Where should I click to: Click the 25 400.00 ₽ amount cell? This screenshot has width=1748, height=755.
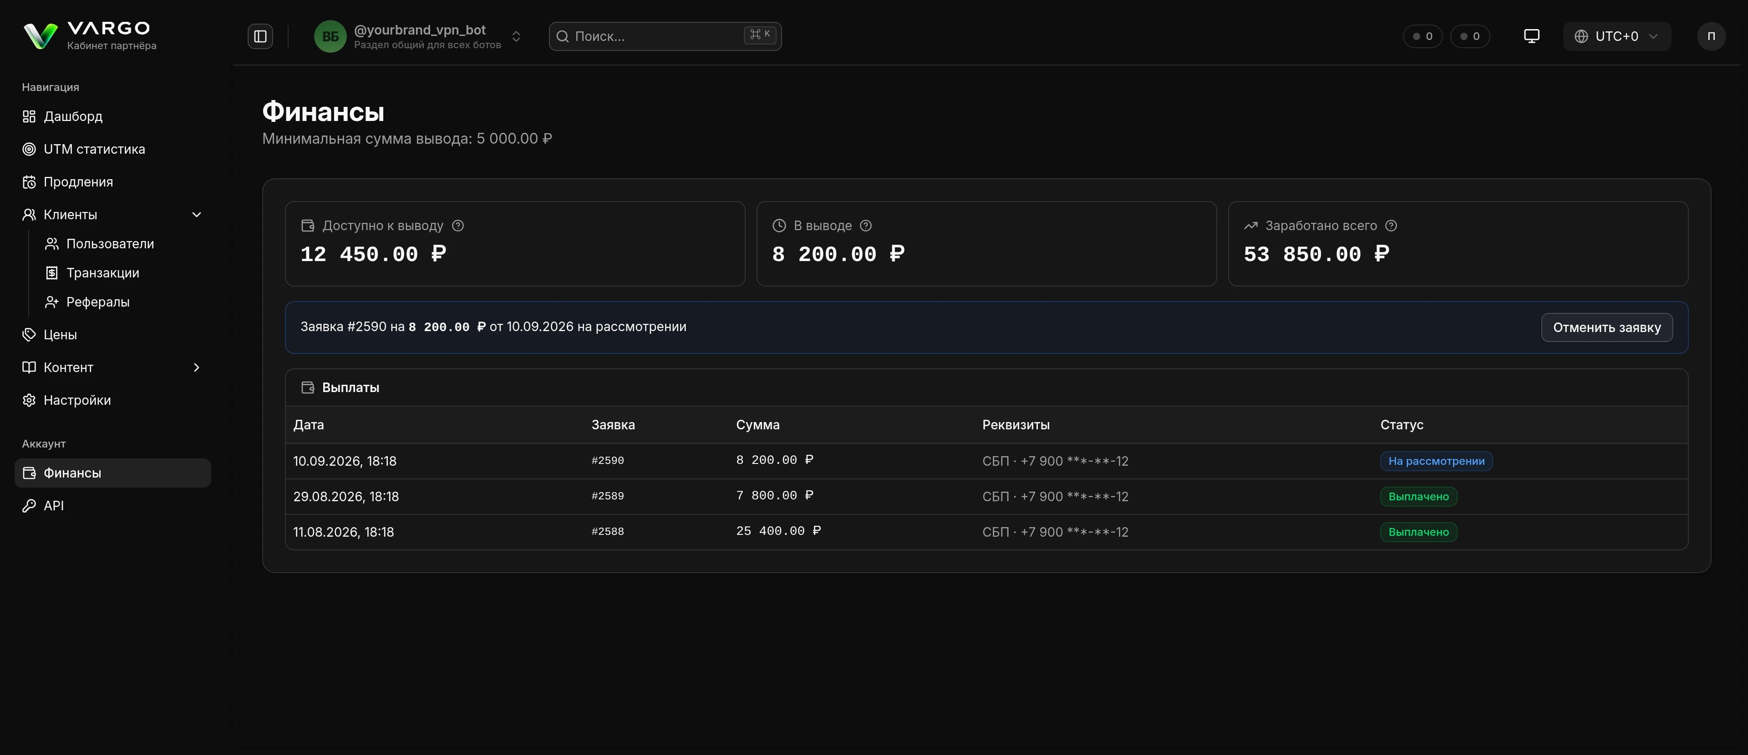(778, 531)
